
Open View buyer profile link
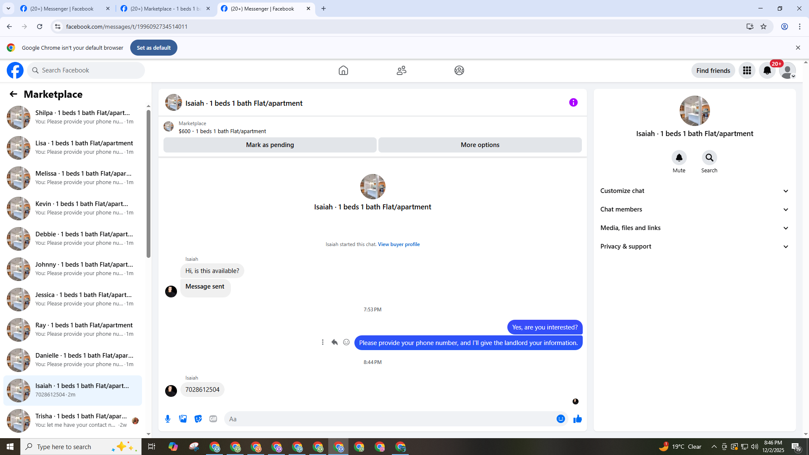(399, 244)
